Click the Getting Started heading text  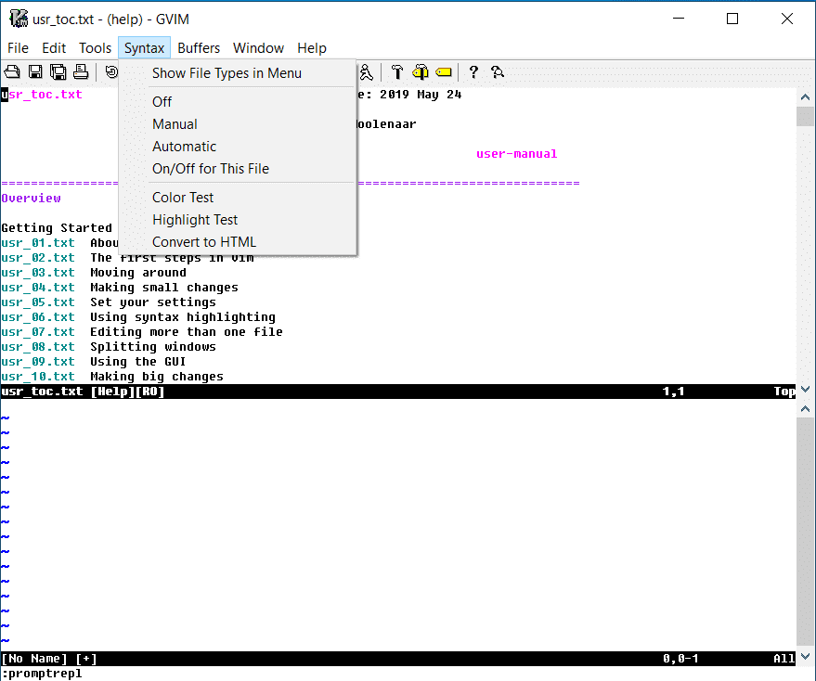pos(57,228)
